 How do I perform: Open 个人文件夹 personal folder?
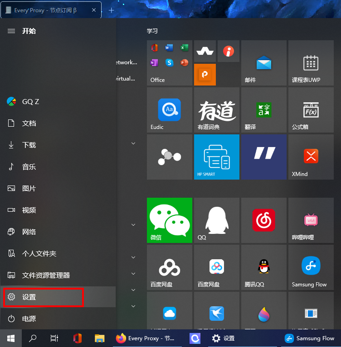coord(58,253)
